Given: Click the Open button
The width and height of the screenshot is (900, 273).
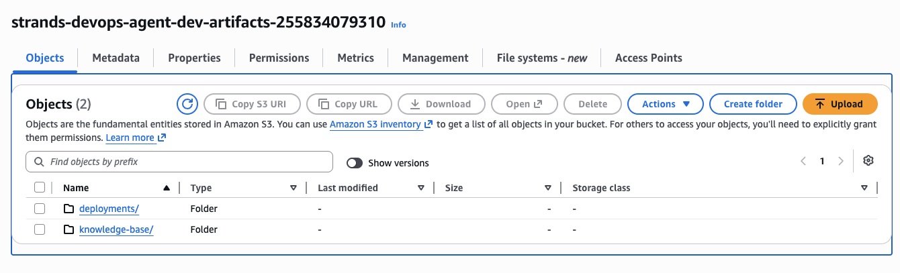Looking at the screenshot, I should (524, 104).
